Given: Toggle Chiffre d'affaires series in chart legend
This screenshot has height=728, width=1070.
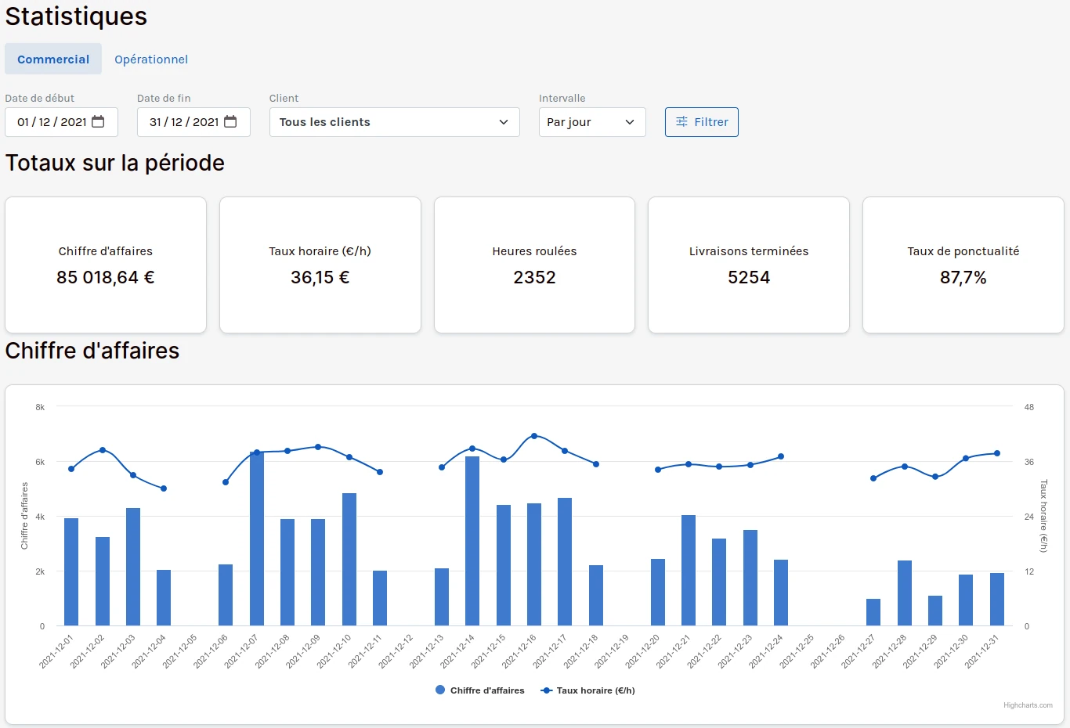Looking at the screenshot, I should tap(480, 690).
